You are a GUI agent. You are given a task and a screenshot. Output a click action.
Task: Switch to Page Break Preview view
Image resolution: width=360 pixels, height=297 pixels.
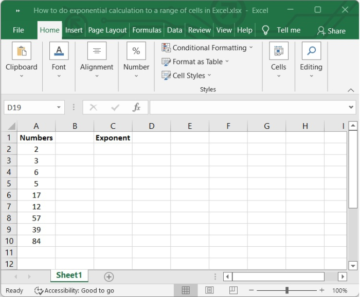click(232, 290)
